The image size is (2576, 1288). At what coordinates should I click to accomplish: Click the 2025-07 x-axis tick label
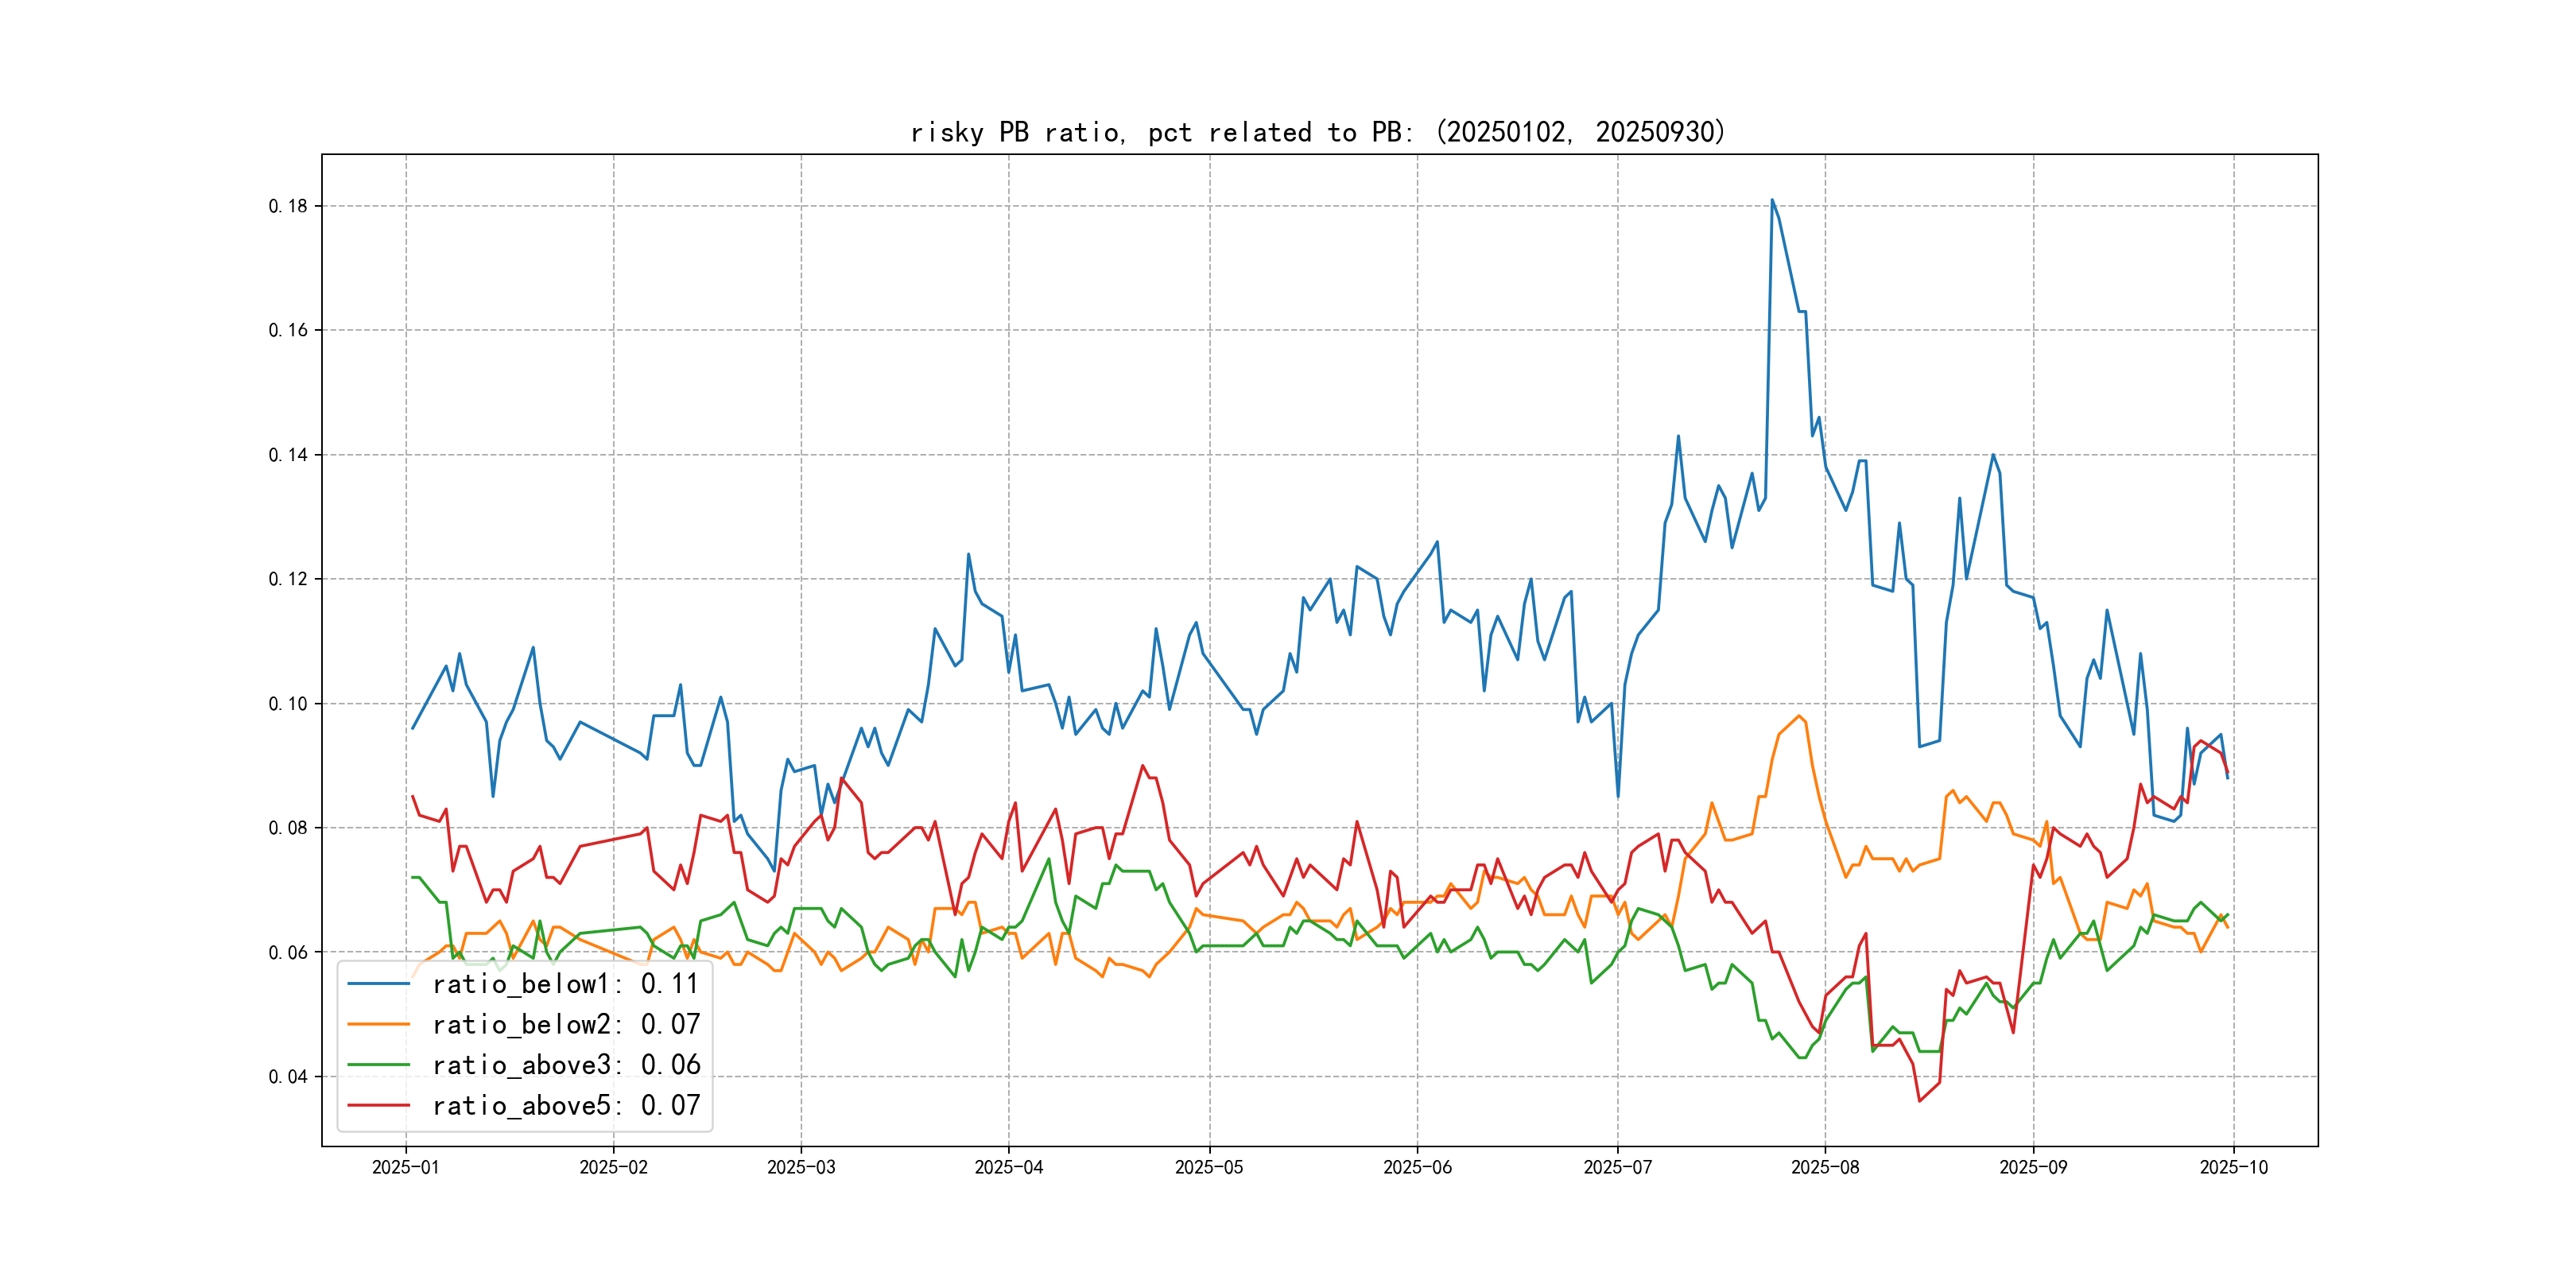[x=1617, y=1167]
